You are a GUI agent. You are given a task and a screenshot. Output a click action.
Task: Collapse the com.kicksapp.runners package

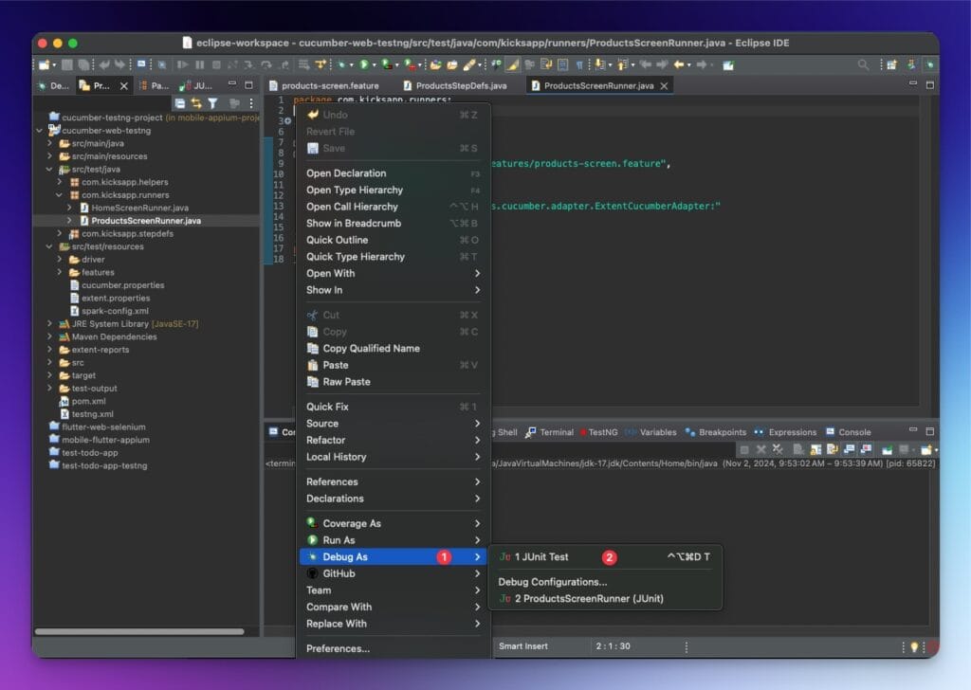click(60, 195)
